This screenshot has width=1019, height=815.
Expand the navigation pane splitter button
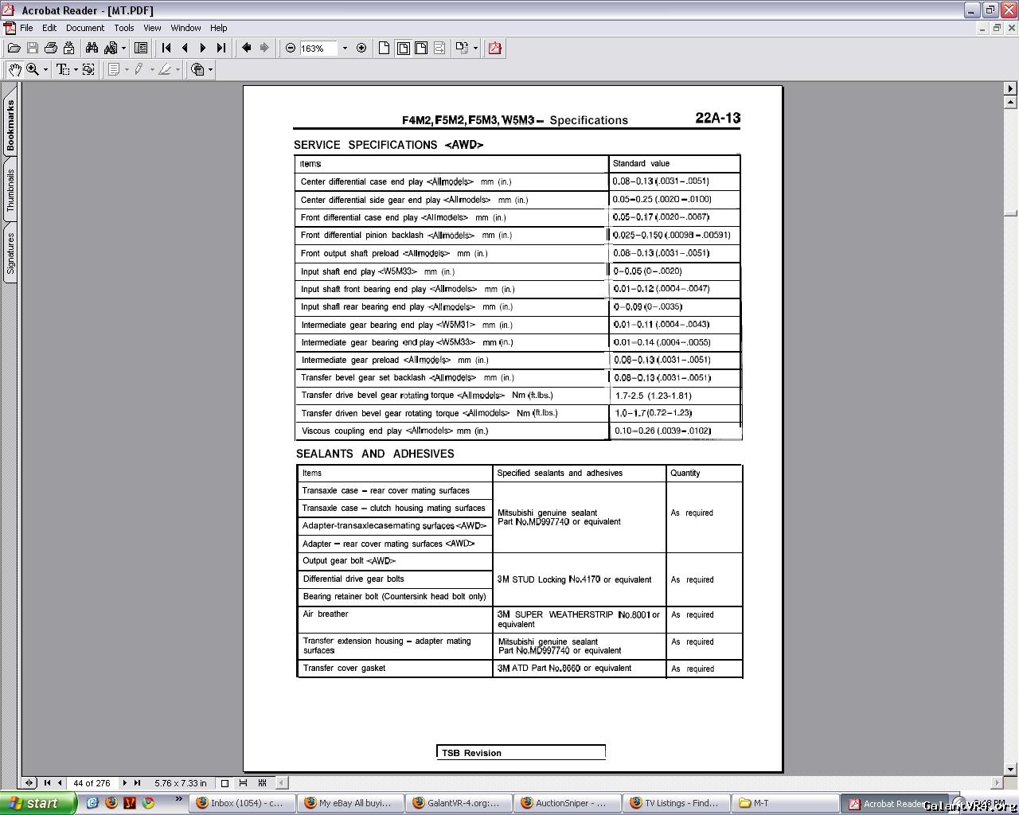(x=29, y=783)
